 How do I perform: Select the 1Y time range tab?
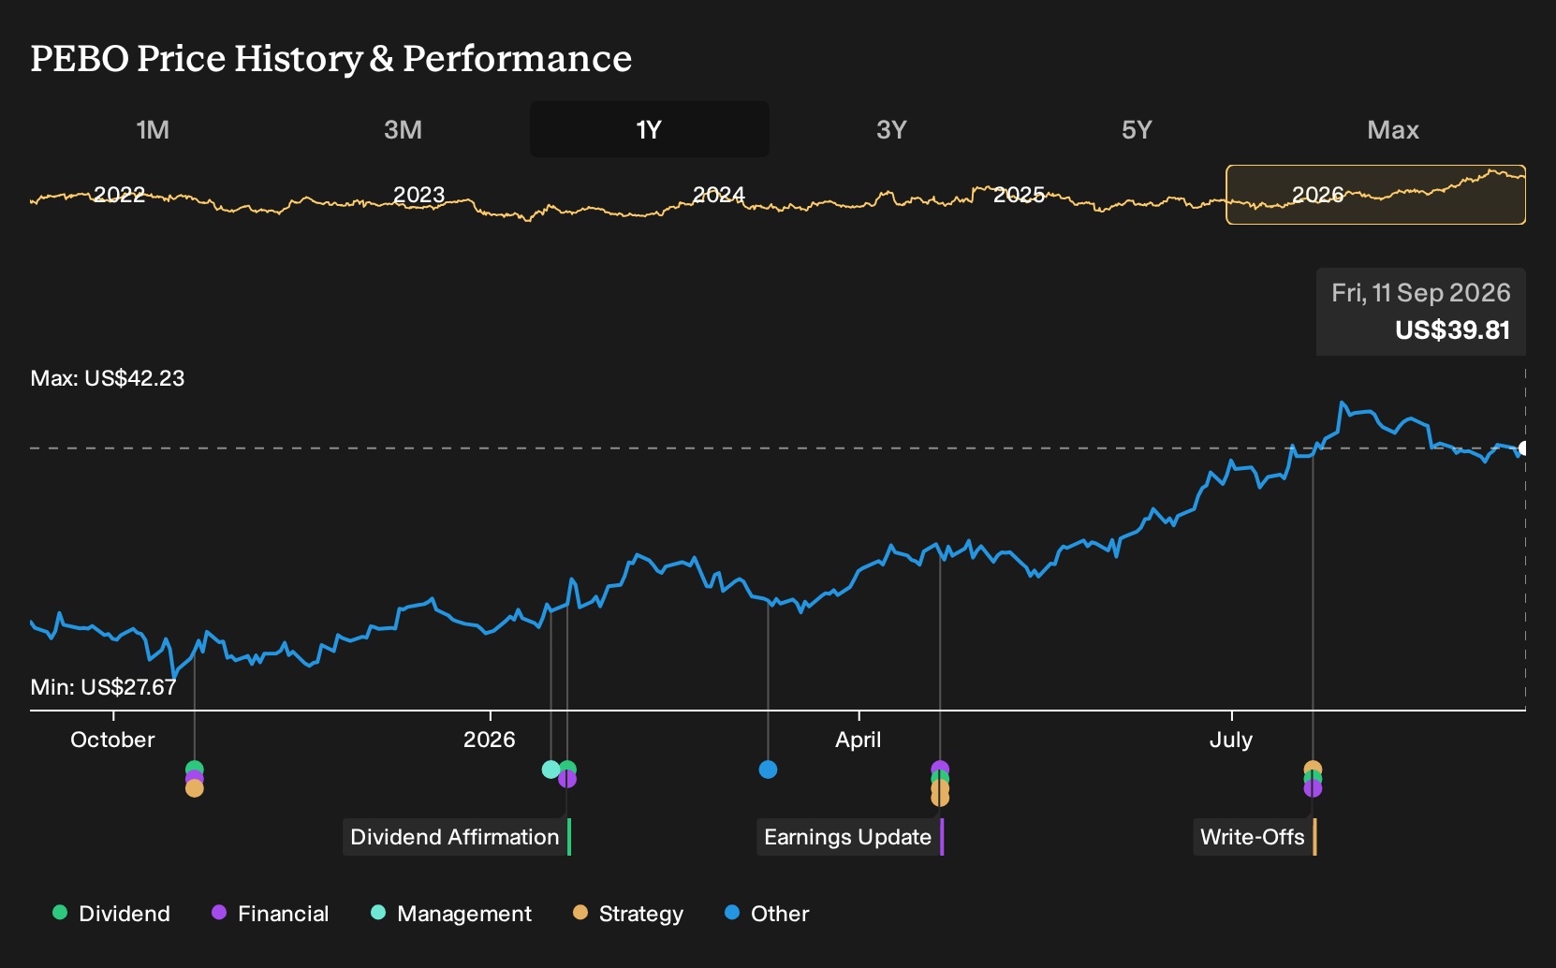(649, 129)
